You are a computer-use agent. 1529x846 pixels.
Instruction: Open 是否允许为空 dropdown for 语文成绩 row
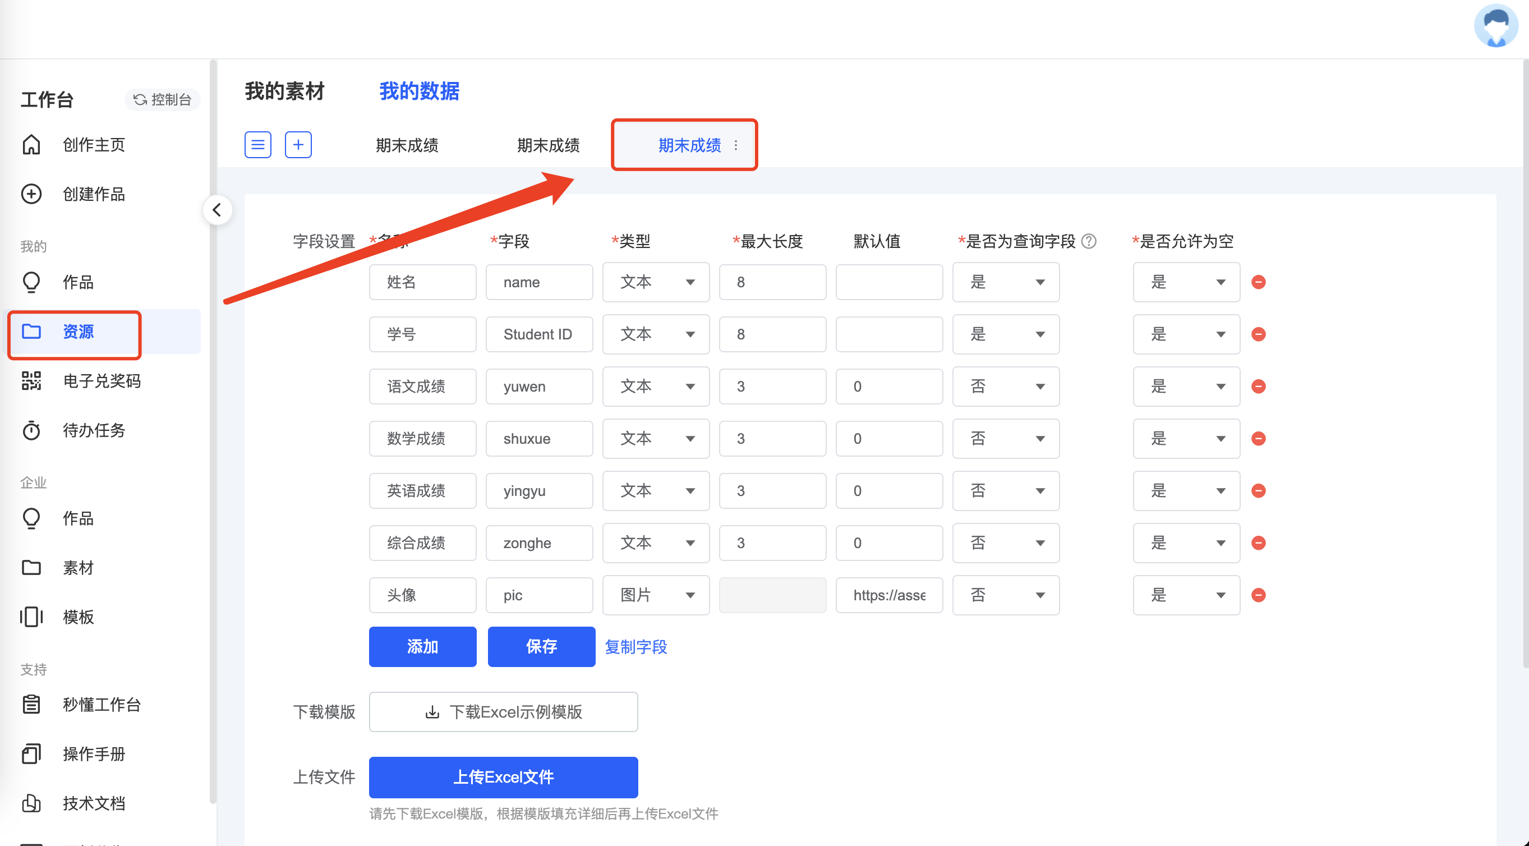coord(1185,387)
